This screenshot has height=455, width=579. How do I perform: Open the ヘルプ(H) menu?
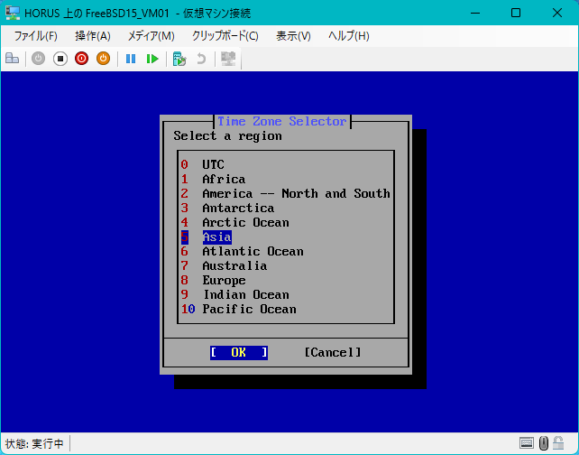click(349, 36)
